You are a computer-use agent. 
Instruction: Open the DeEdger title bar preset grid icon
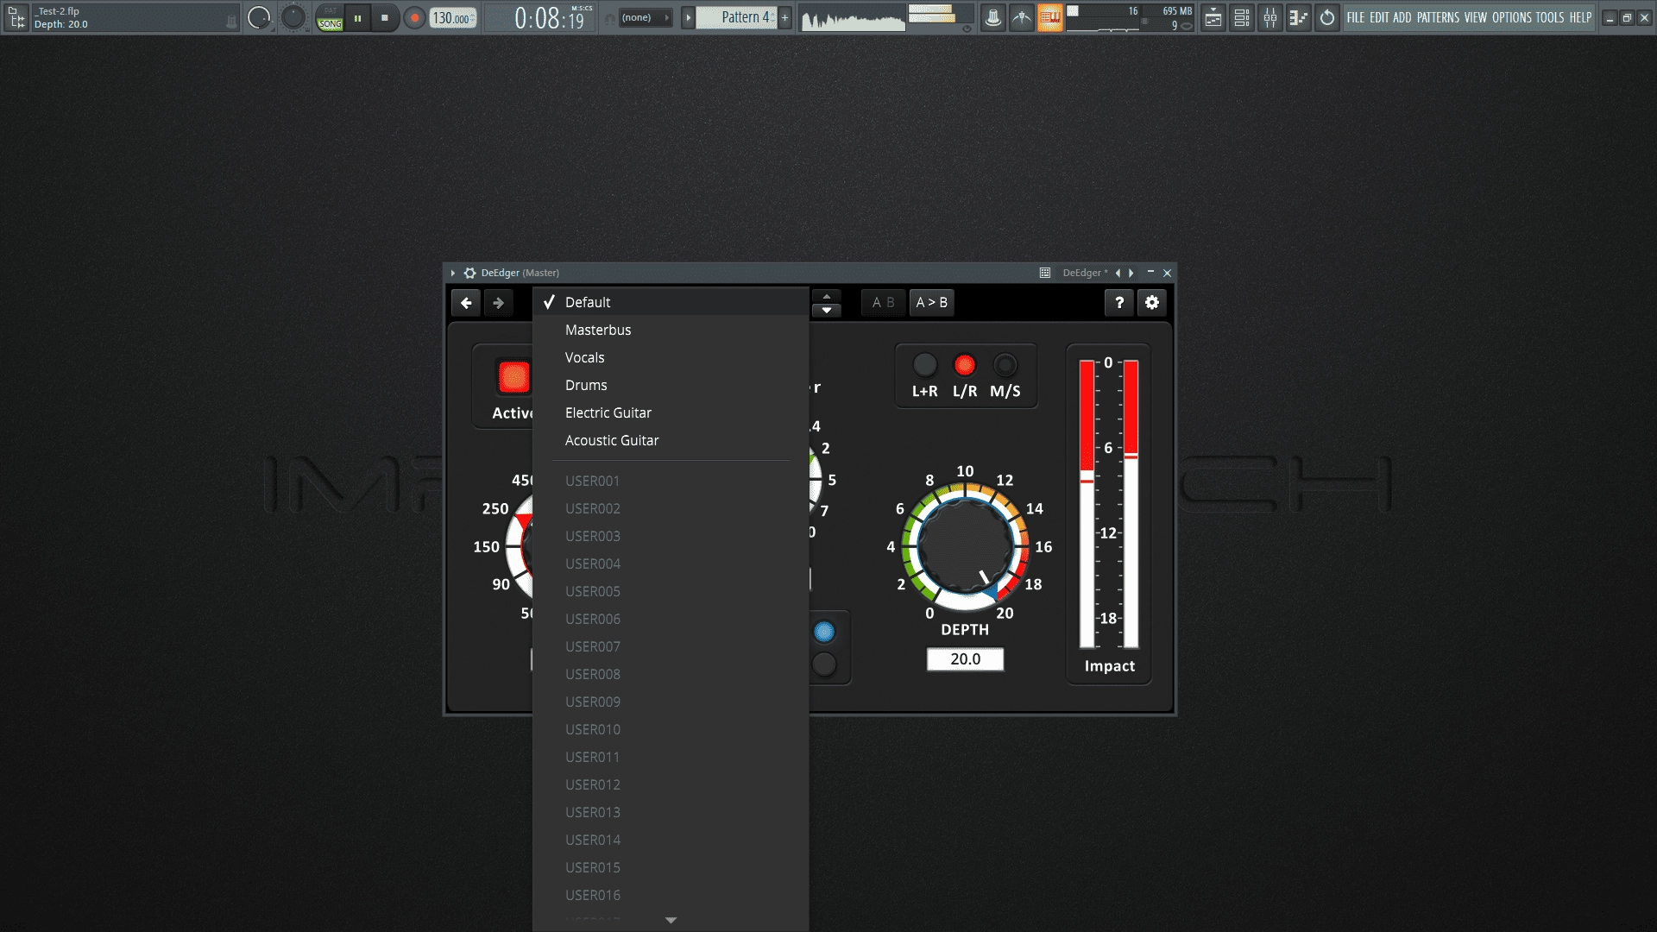click(1045, 273)
